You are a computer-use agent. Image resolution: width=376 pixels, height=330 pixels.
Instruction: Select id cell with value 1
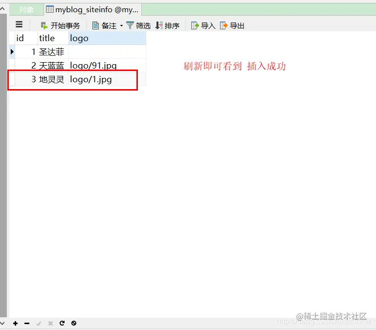point(26,52)
